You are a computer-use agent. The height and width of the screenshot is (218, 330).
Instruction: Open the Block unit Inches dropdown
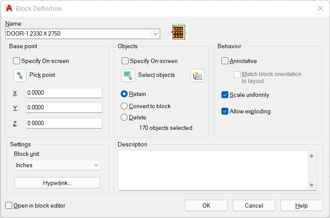click(57, 165)
